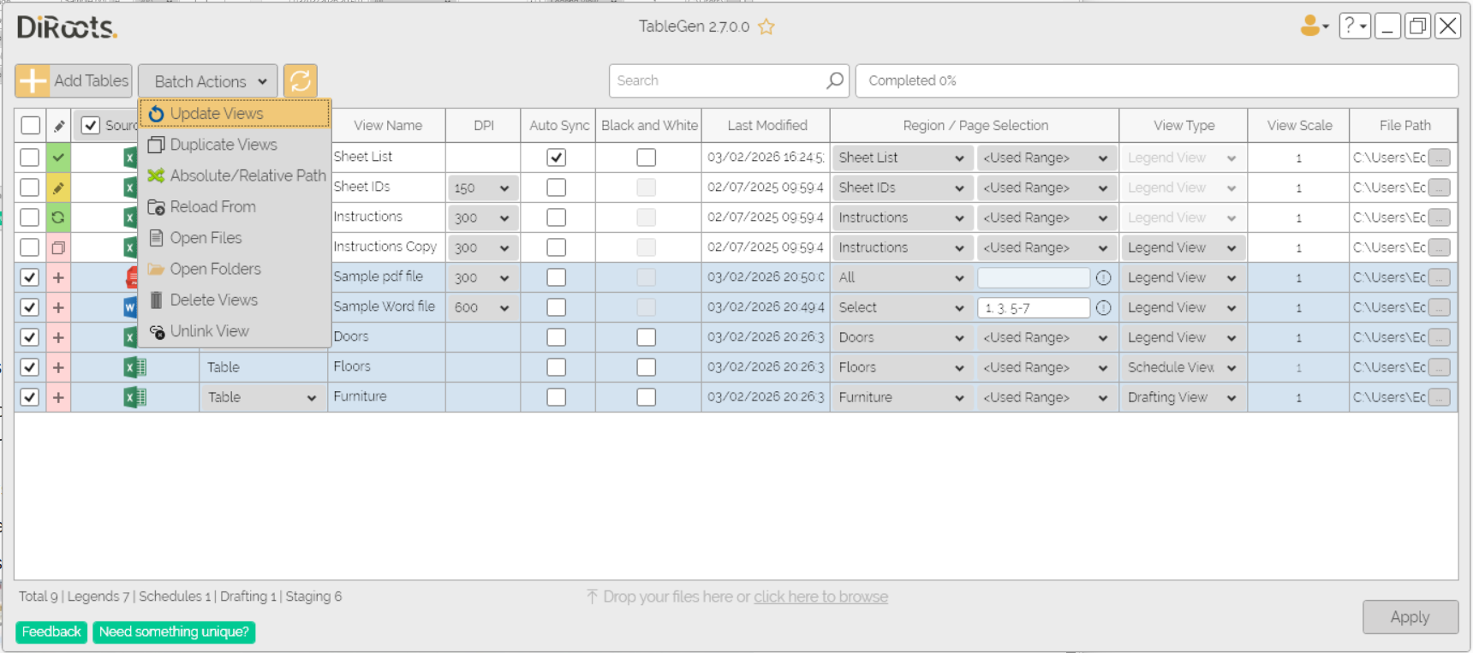The height and width of the screenshot is (653, 1473).
Task: Click plus status icon on Sample Word file row
Action: click(x=58, y=307)
